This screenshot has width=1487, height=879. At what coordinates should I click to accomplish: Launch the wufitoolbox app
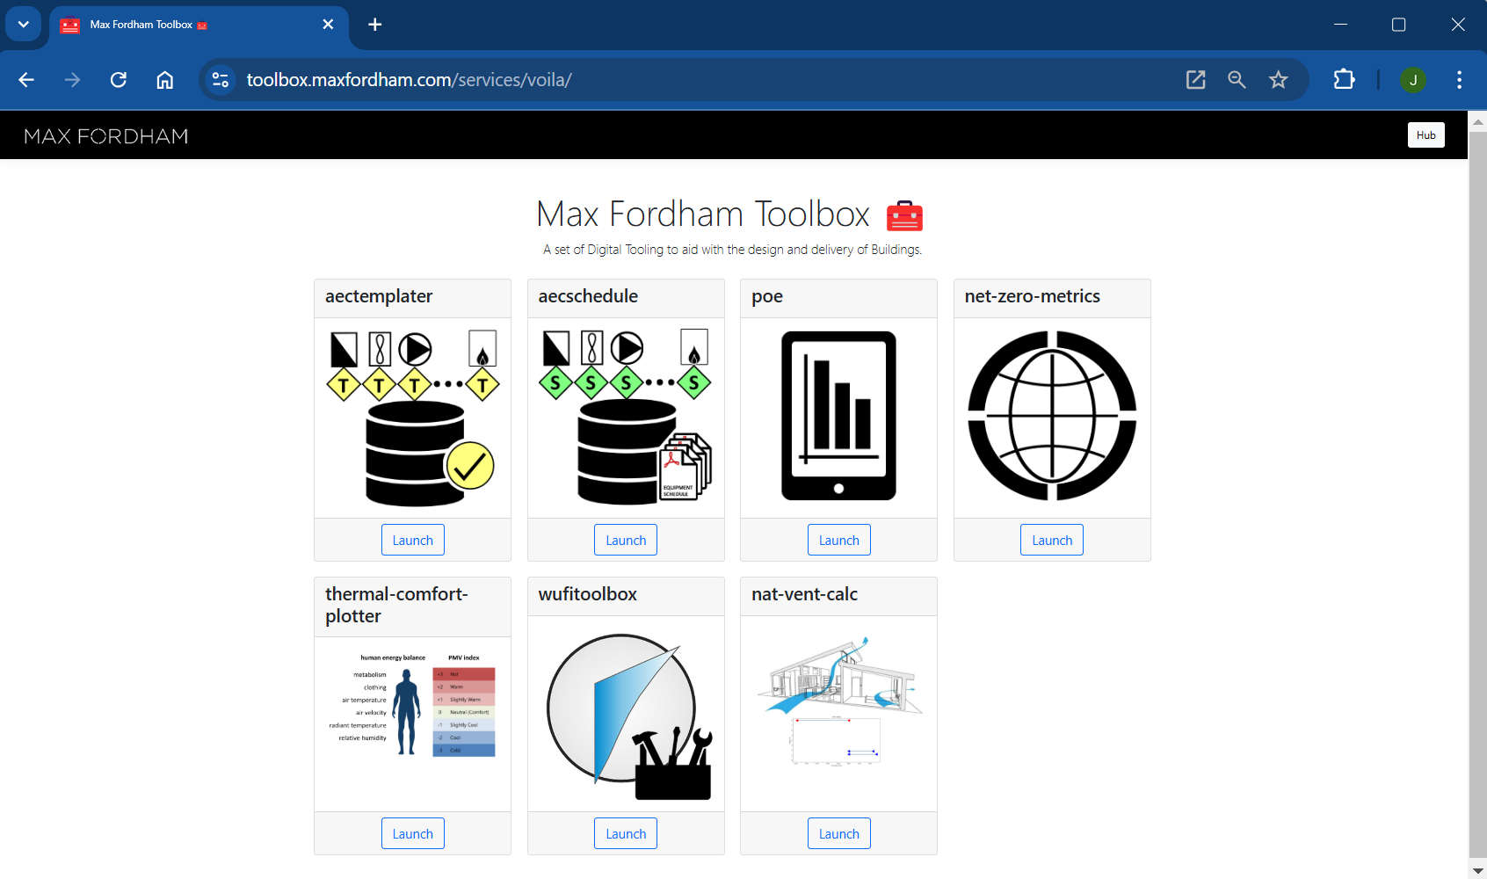tap(626, 833)
